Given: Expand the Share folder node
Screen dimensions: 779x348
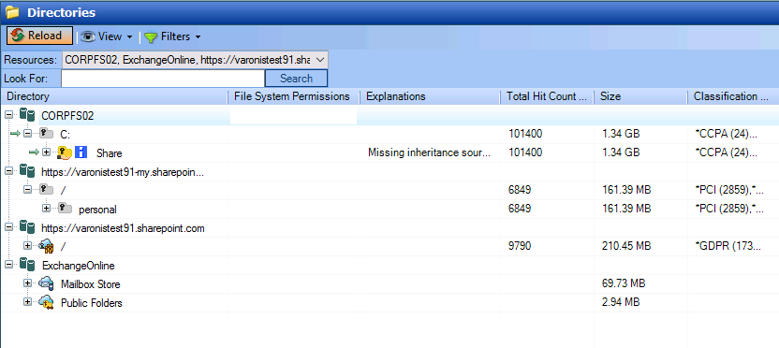Looking at the screenshot, I should 47,152.
